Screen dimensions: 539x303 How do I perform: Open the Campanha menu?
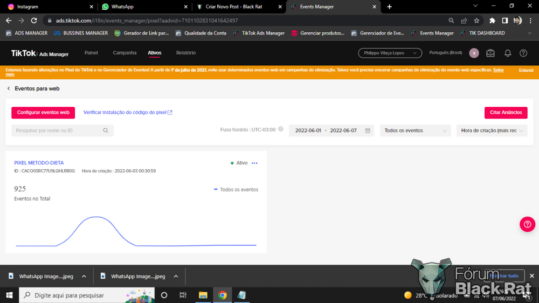(125, 53)
